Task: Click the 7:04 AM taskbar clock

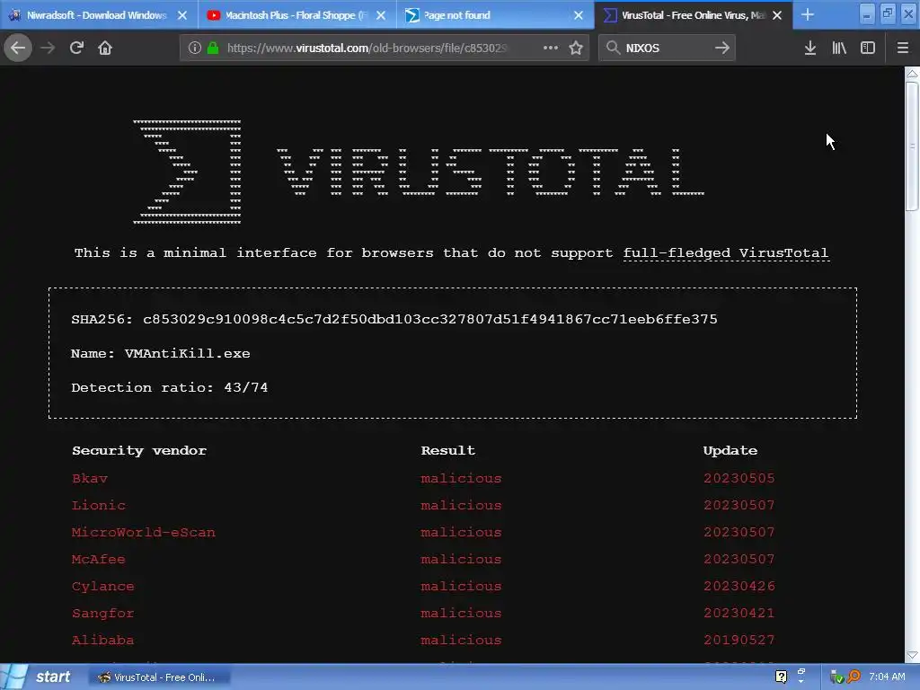Action: pos(887,677)
